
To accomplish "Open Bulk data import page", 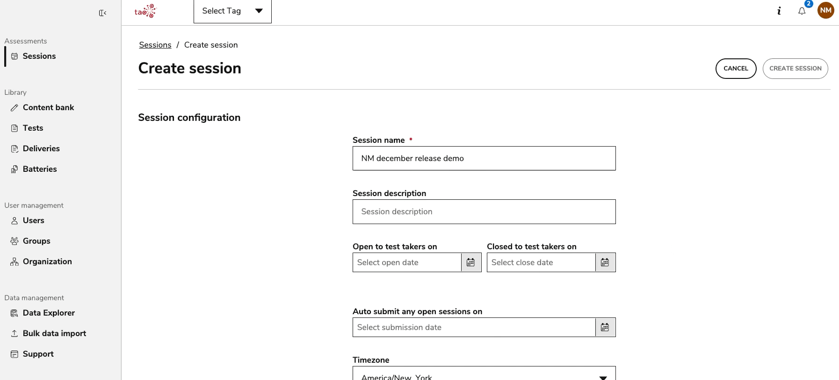I will click(54, 333).
